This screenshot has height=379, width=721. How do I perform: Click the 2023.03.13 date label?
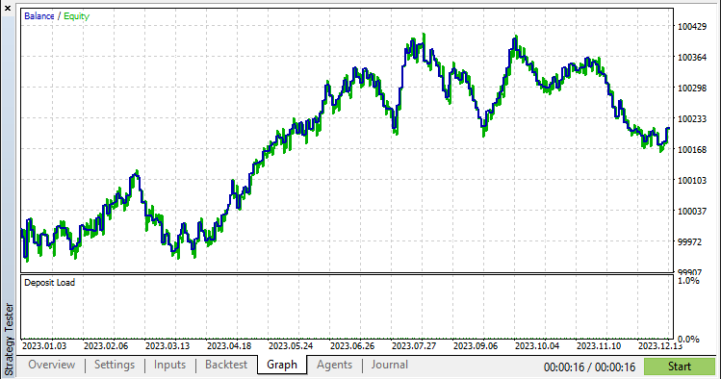[x=167, y=346]
